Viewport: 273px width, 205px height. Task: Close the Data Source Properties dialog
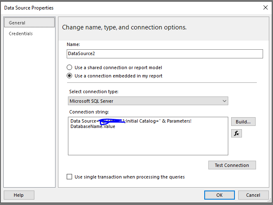[266, 7]
